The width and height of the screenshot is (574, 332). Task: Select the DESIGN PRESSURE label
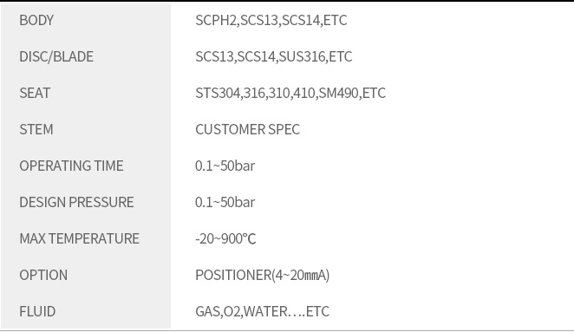(x=76, y=202)
